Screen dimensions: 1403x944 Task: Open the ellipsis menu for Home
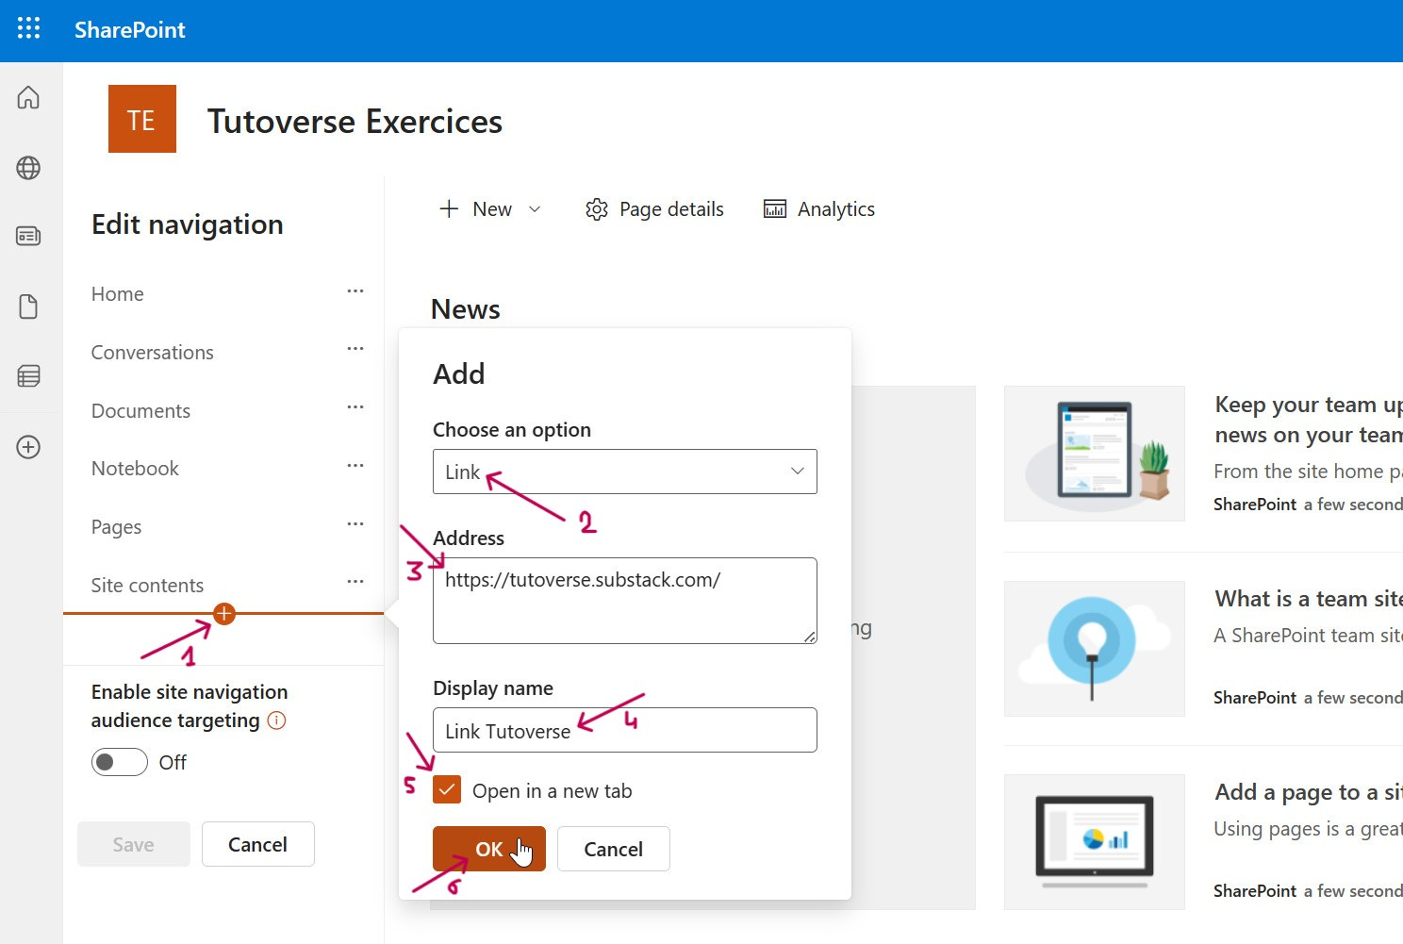[355, 291]
